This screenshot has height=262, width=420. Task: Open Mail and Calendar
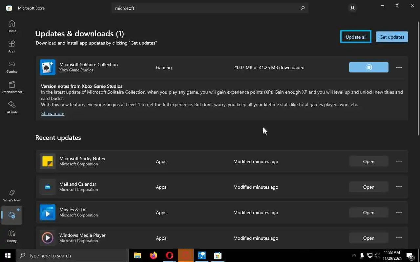369,187
